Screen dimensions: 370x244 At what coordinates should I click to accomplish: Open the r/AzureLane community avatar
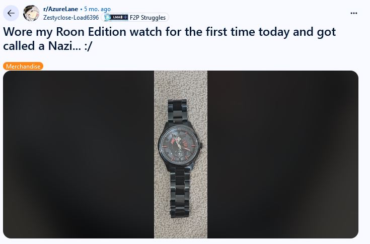(31, 13)
